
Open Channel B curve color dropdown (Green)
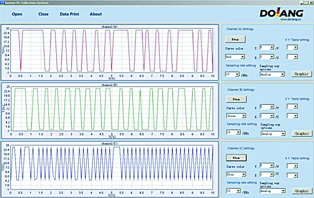click(236, 116)
